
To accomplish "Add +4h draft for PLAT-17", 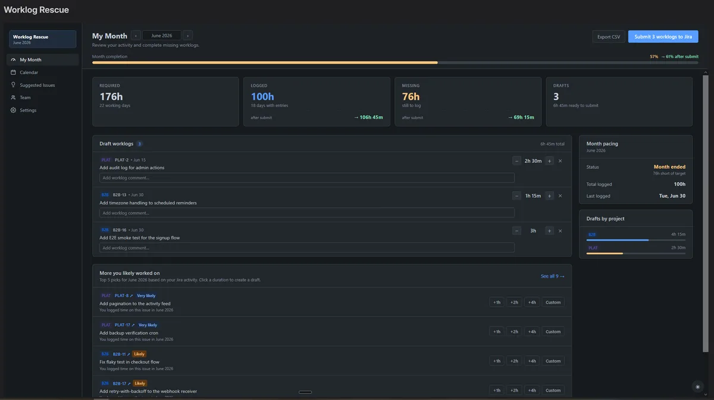I will pyautogui.click(x=531, y=332).
